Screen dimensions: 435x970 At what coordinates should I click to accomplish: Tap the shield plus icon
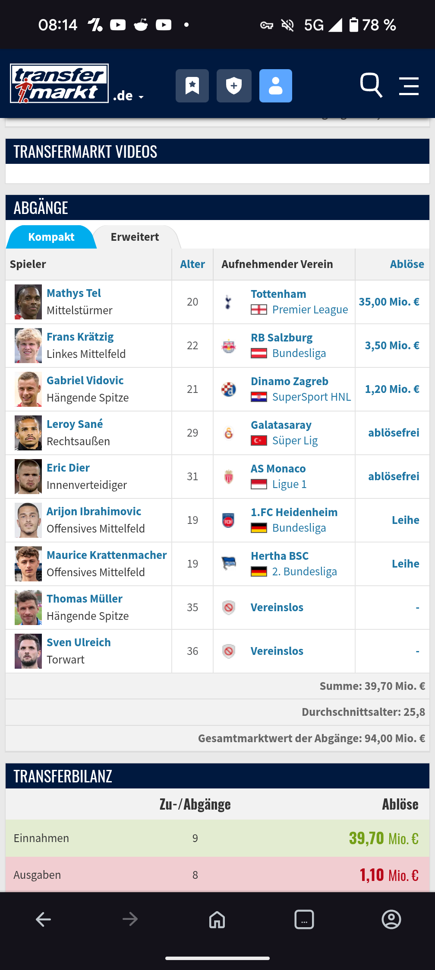point(234,86)
